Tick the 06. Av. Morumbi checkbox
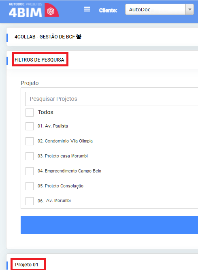Image resolution: width=198 pixels, height=270 pixels. tap(30, 201)
